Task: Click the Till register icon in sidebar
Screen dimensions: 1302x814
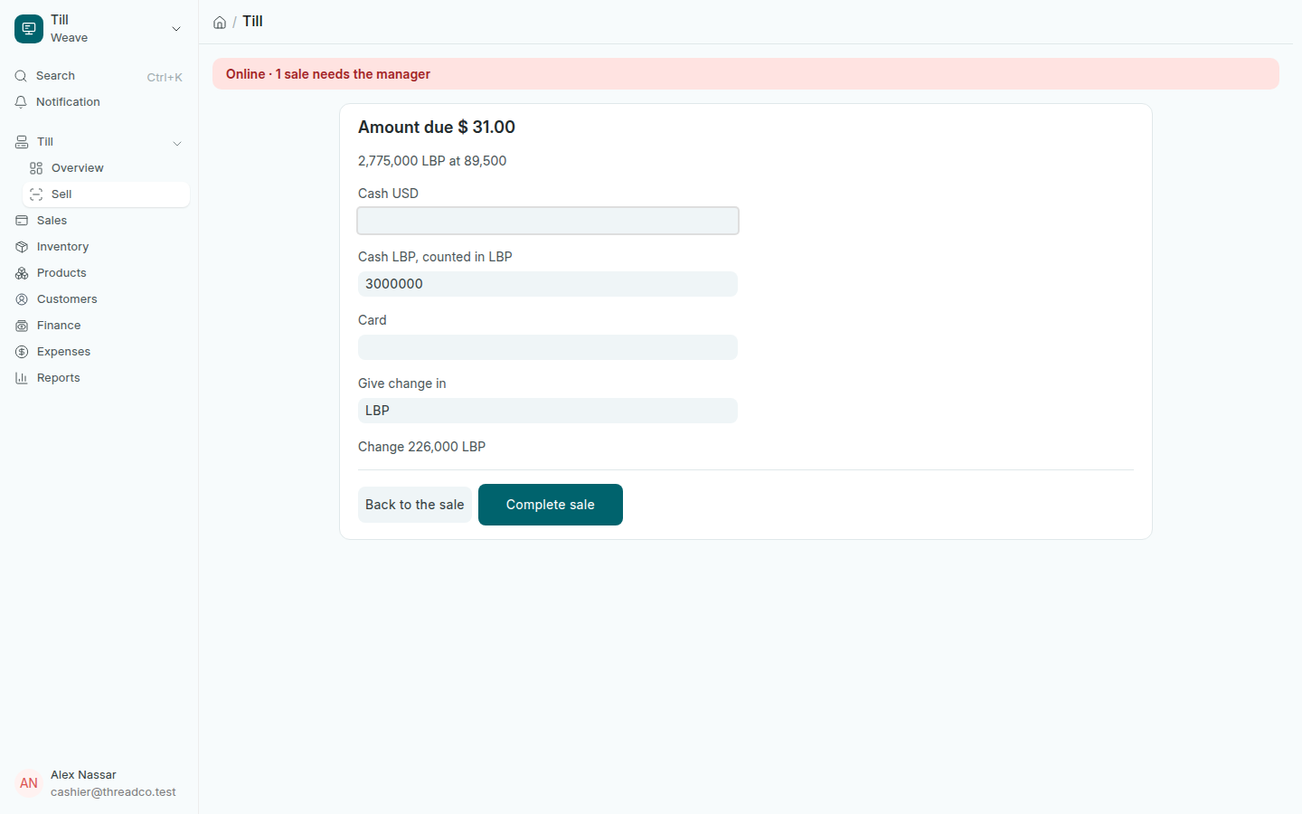Action: (22, 142)
